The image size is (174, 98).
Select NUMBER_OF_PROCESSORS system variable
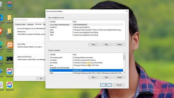(x=86, y=68)
